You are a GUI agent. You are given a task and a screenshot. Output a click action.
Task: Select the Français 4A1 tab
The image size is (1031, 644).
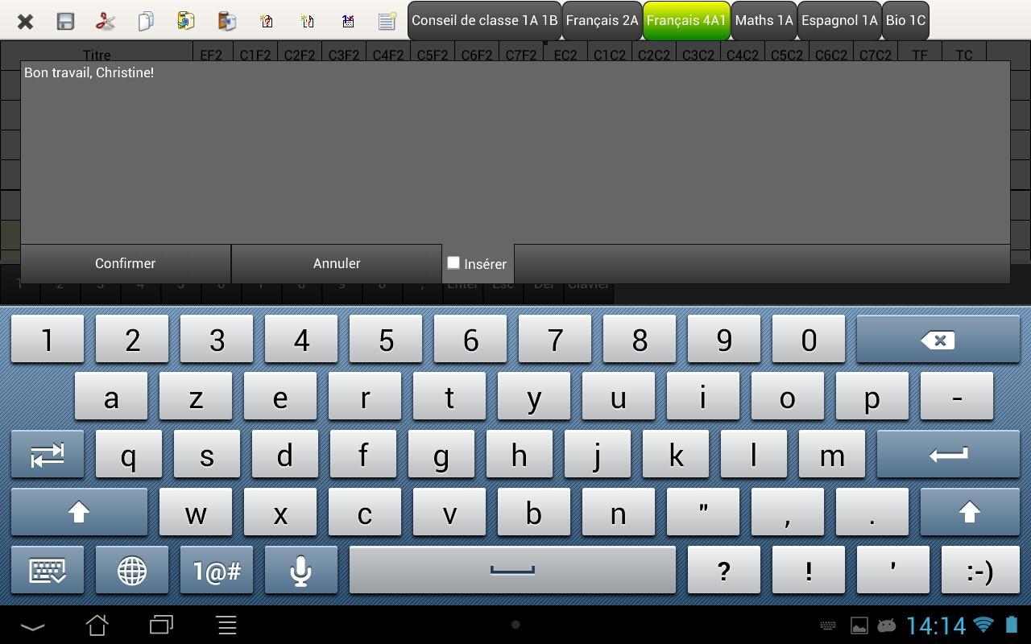686,21
